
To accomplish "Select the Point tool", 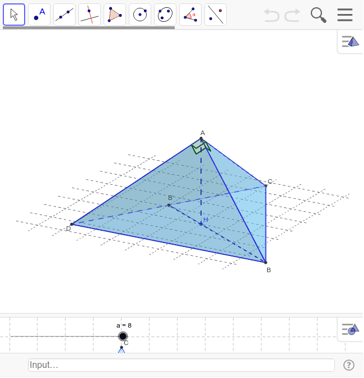I will coord(39,15).
